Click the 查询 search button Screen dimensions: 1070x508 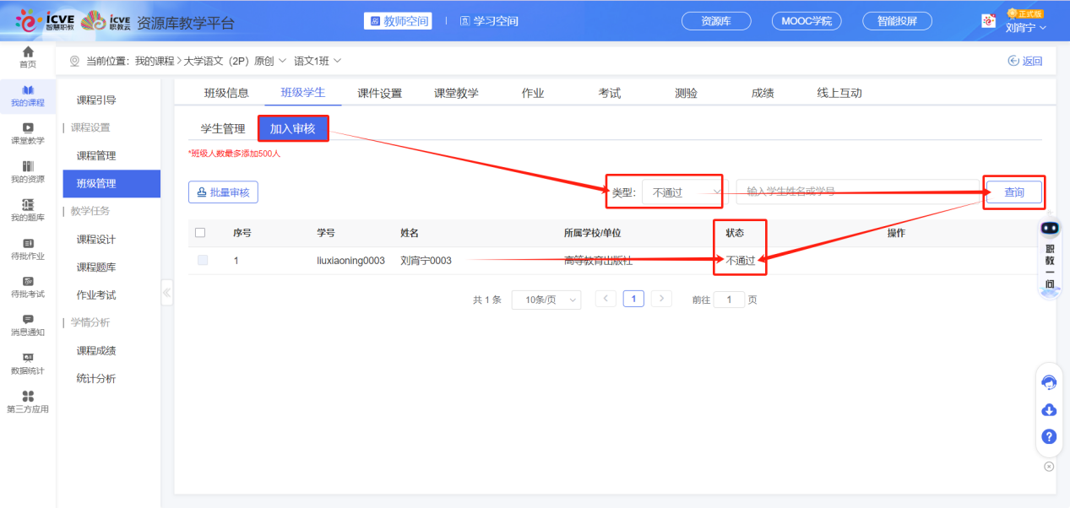click(1013, 192)
